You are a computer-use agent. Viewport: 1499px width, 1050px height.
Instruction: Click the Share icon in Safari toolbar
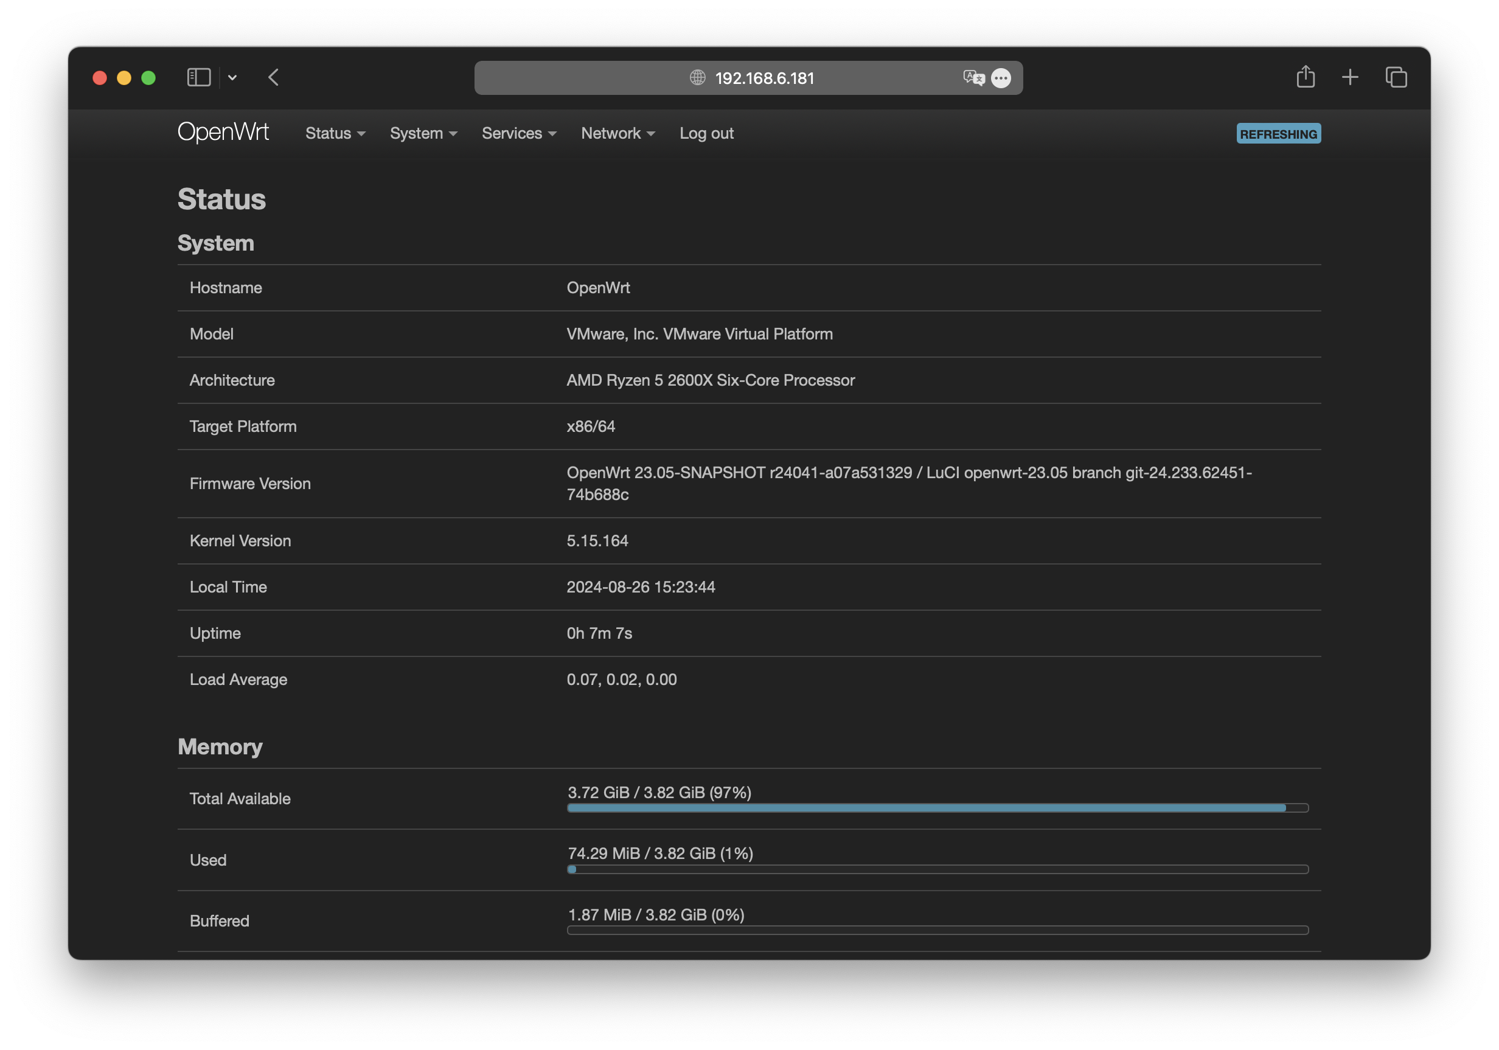pos(1305,77)
